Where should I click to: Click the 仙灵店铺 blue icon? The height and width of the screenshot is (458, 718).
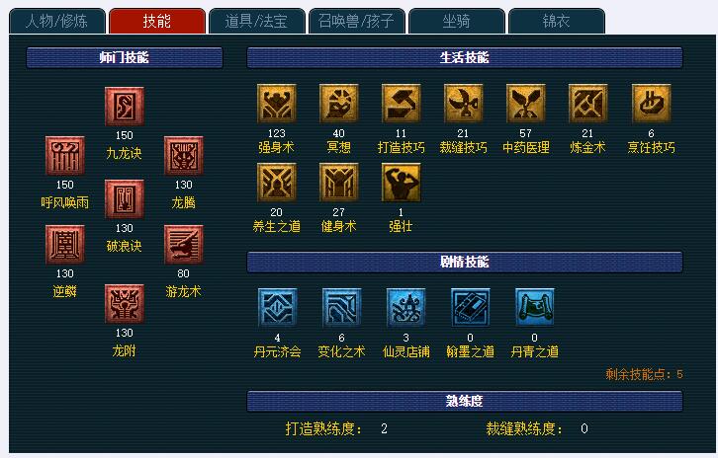[x=406, y=307]
